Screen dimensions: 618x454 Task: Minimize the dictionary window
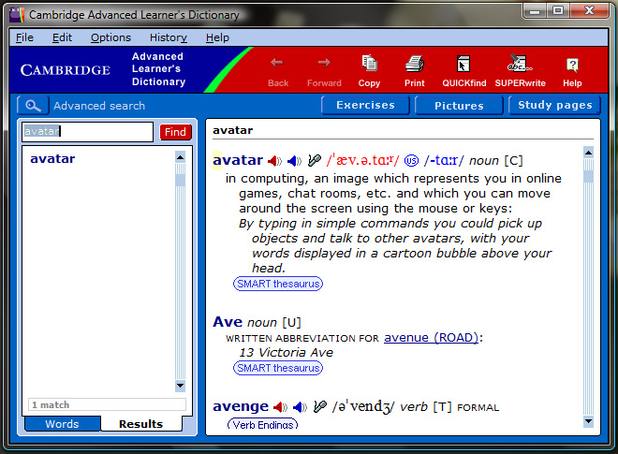535,10
